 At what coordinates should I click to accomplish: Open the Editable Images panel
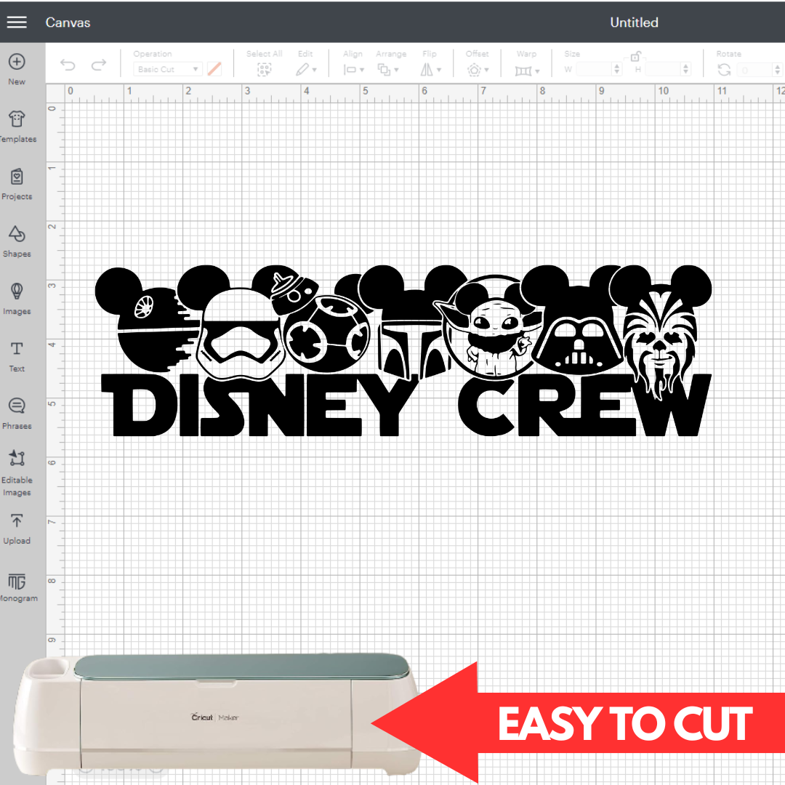(x=17, y=473)
